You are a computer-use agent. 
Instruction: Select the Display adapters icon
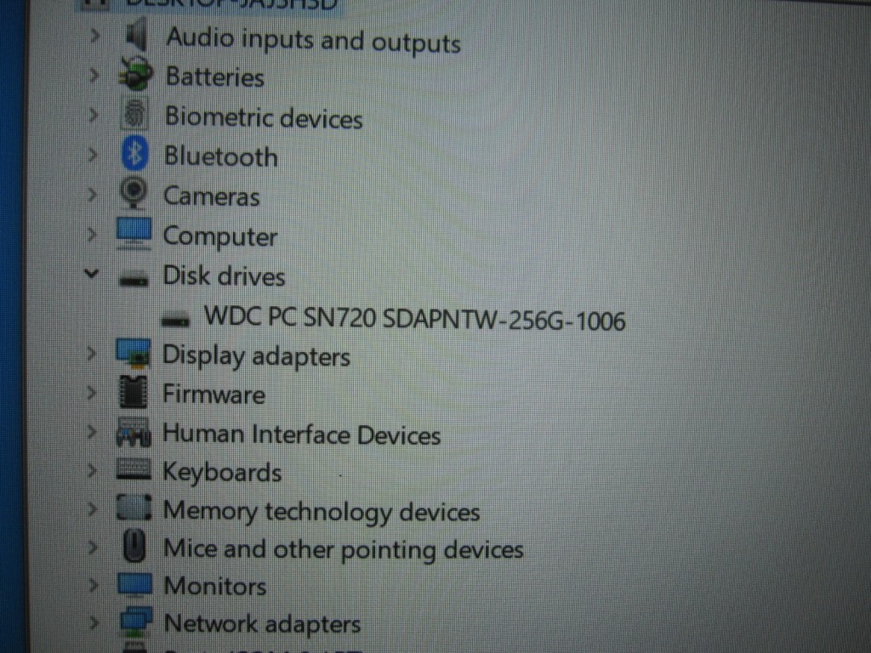click(x=133, y=353)
